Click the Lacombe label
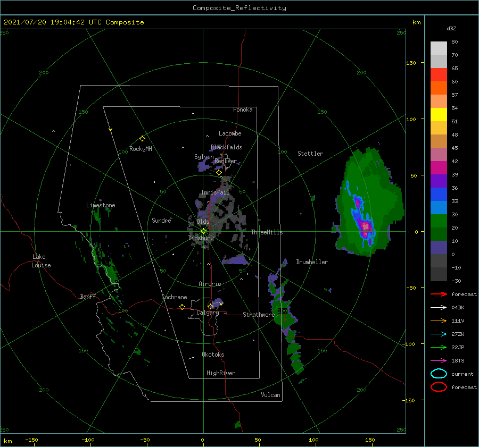Viewport: 479px width, 447px height. pos(230,133)
